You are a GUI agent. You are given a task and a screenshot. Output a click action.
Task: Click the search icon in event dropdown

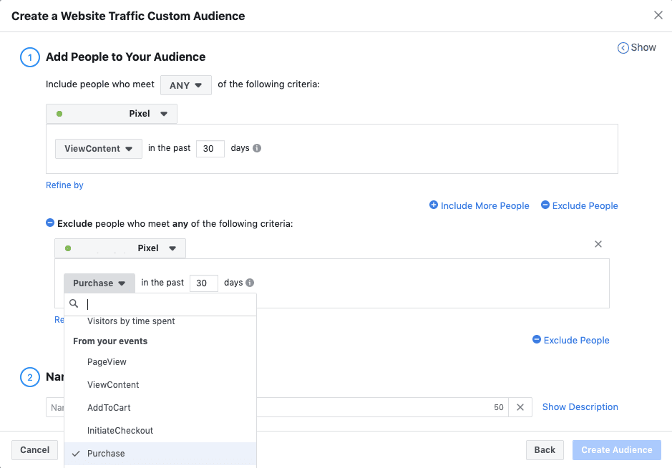coord(74,304)
